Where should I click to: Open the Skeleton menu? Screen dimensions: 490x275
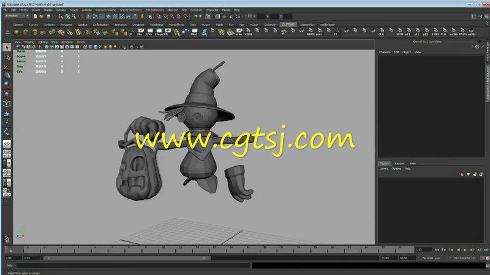[x=173, y=10]
